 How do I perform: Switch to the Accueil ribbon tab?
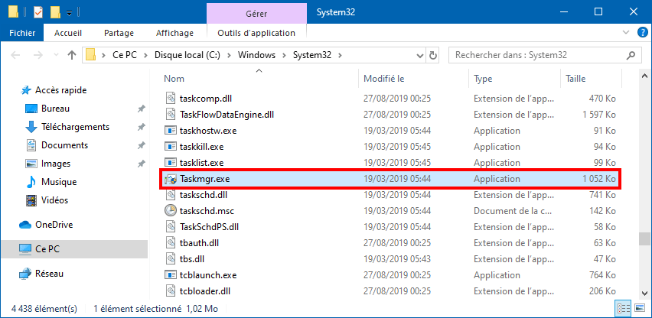pyautogui.click(x=68, y=33)
